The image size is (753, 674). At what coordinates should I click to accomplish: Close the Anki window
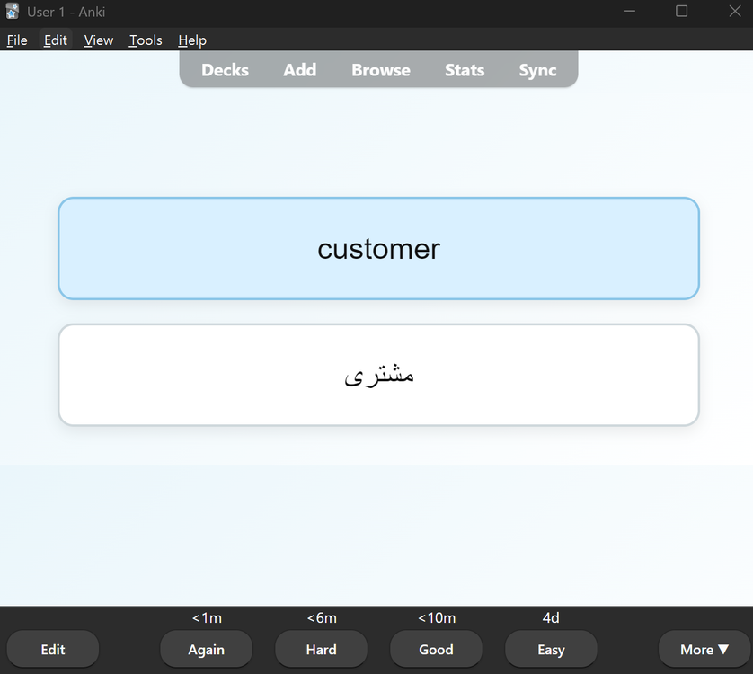(x=735, y=11)
